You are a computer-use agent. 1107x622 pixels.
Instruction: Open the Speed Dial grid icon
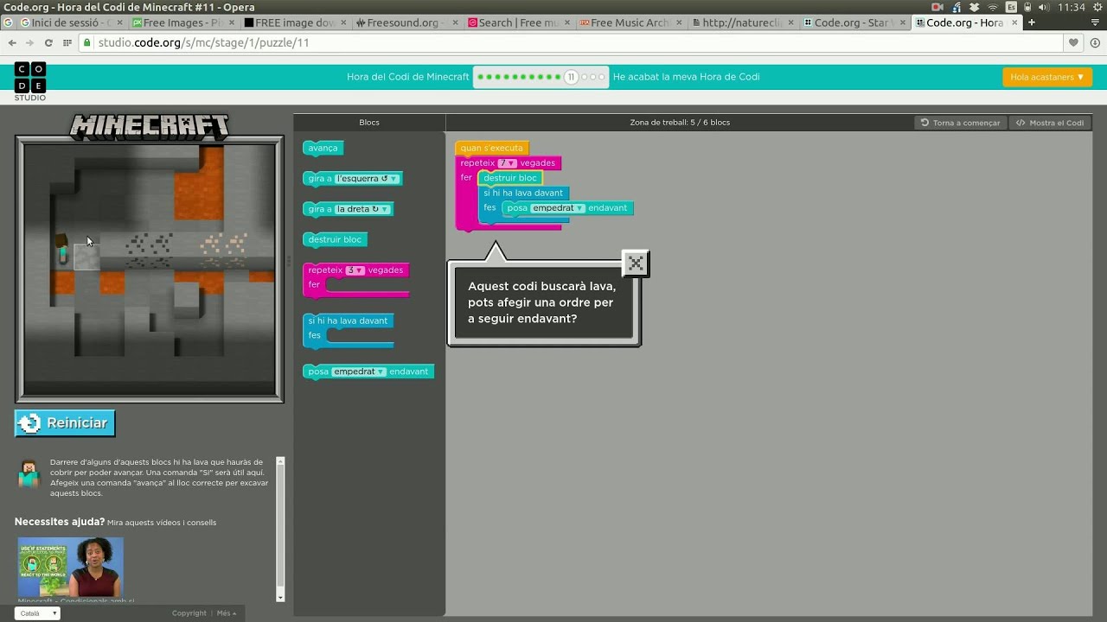(x=67, y=42)
